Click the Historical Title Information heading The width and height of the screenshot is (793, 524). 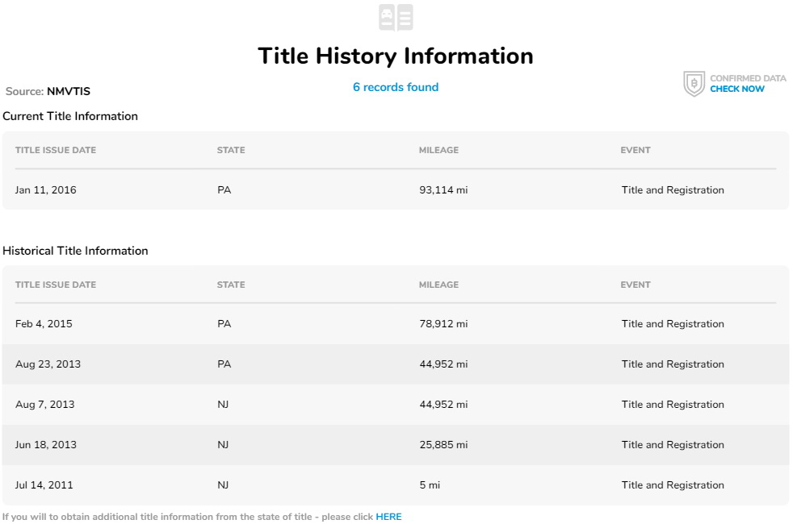pos(75,251)
